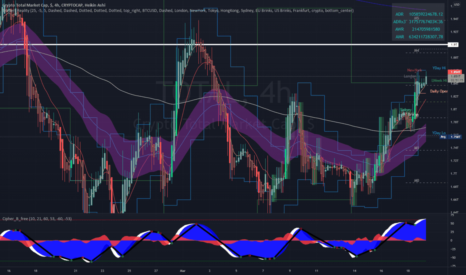466x275 pixels.
Task: Click the Daily Open level label
Action: point(438,91)
